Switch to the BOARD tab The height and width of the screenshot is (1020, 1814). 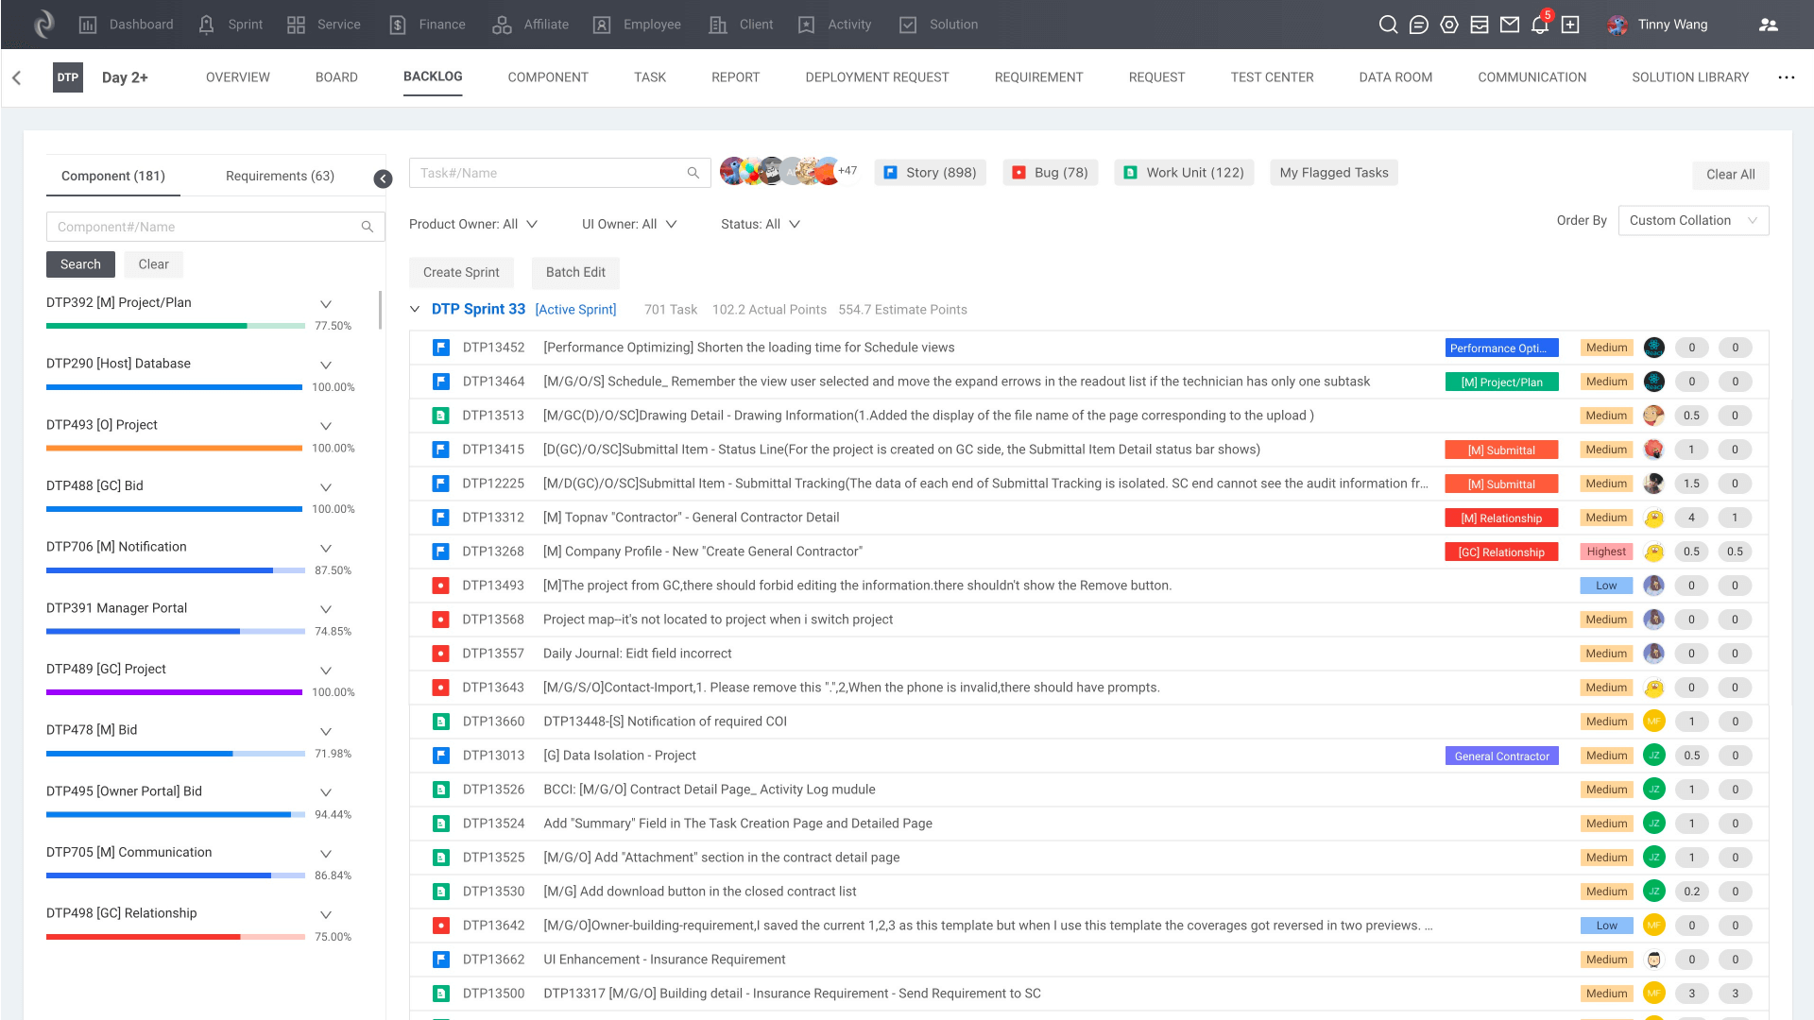click(x=336, y=77)
